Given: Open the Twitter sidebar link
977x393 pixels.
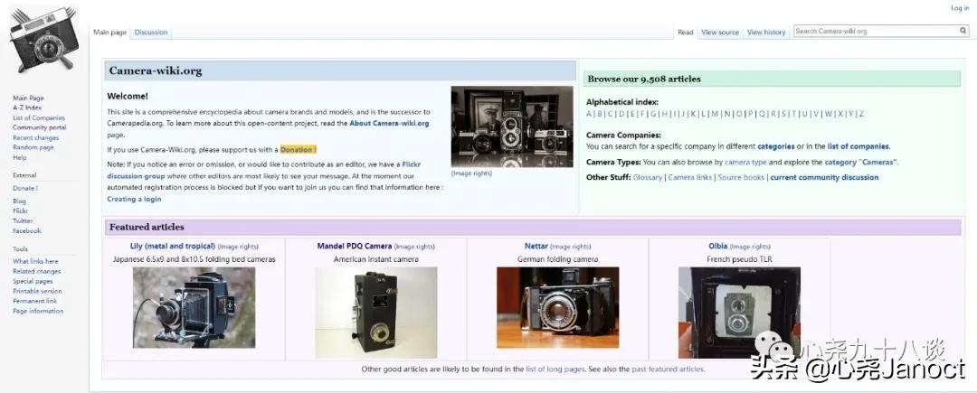Looking at the screenshot, I should click(23, 220).
